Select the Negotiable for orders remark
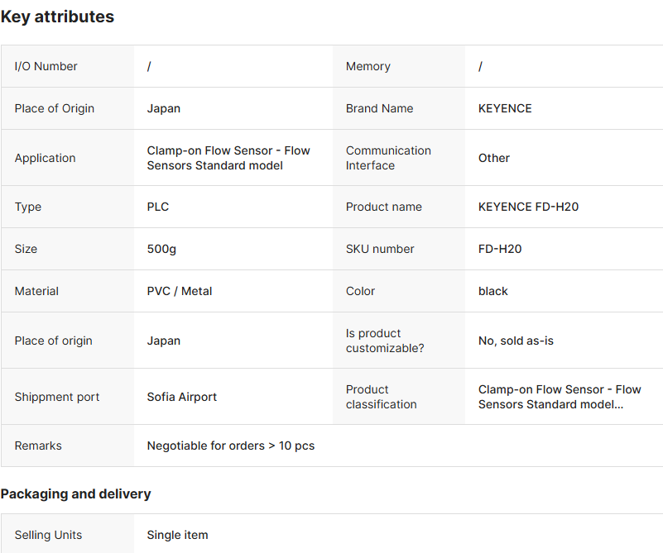The width and height of the screenshot is (663, 553). 231,446
